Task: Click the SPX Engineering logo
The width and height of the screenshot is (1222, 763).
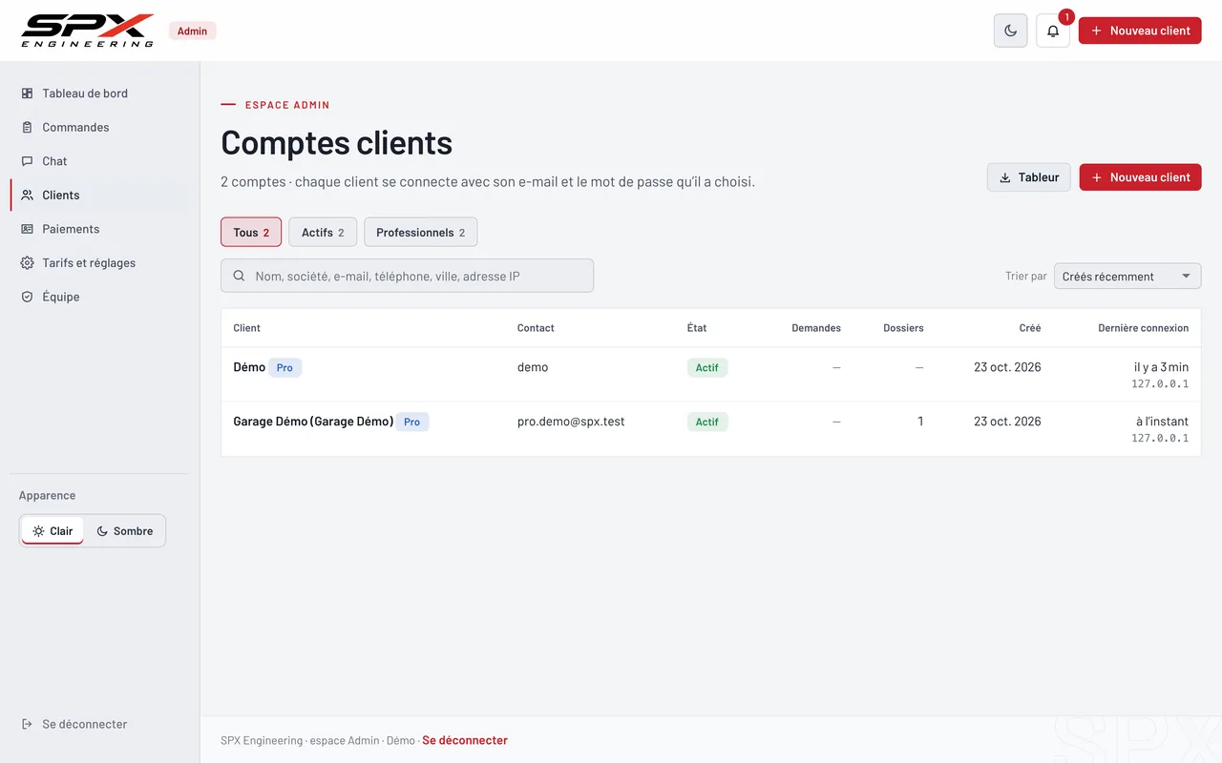Action: click(x=88, y=31)
